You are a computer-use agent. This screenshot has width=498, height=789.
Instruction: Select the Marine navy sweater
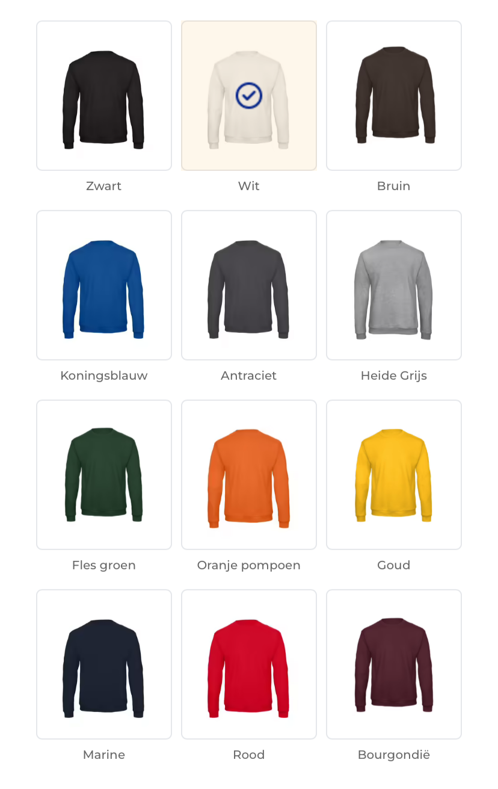[x=104, y=664]
